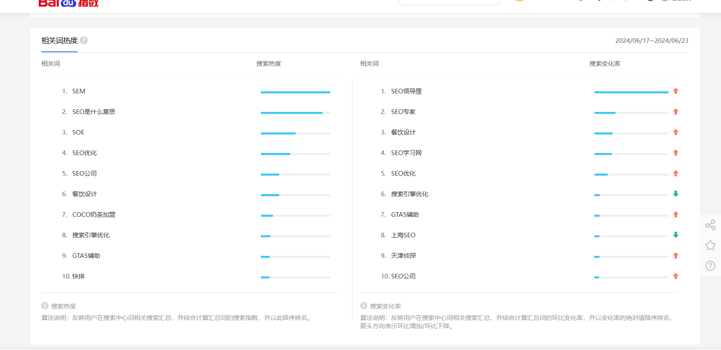
Task: Open the related word SEO领导屋
Action: point(406,91)
